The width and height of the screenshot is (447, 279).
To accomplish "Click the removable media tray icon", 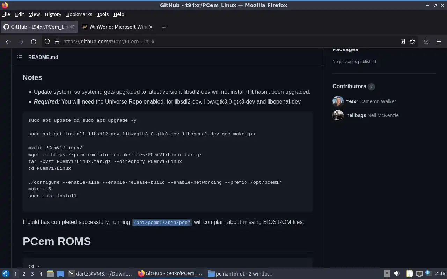I will point(387,274).
